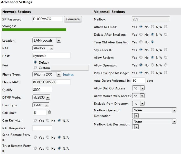Click the Generate password button

(x=73, y=19)
